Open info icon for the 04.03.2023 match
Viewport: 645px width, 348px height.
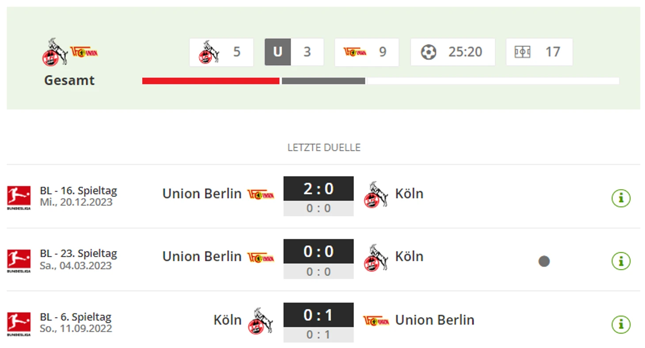click(x=621, y=261)
